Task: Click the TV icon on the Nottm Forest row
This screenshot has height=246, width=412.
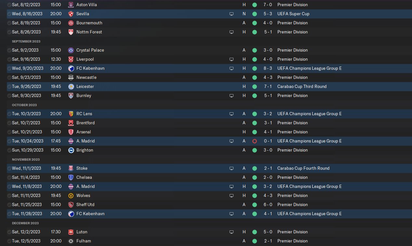Action: 232,32
